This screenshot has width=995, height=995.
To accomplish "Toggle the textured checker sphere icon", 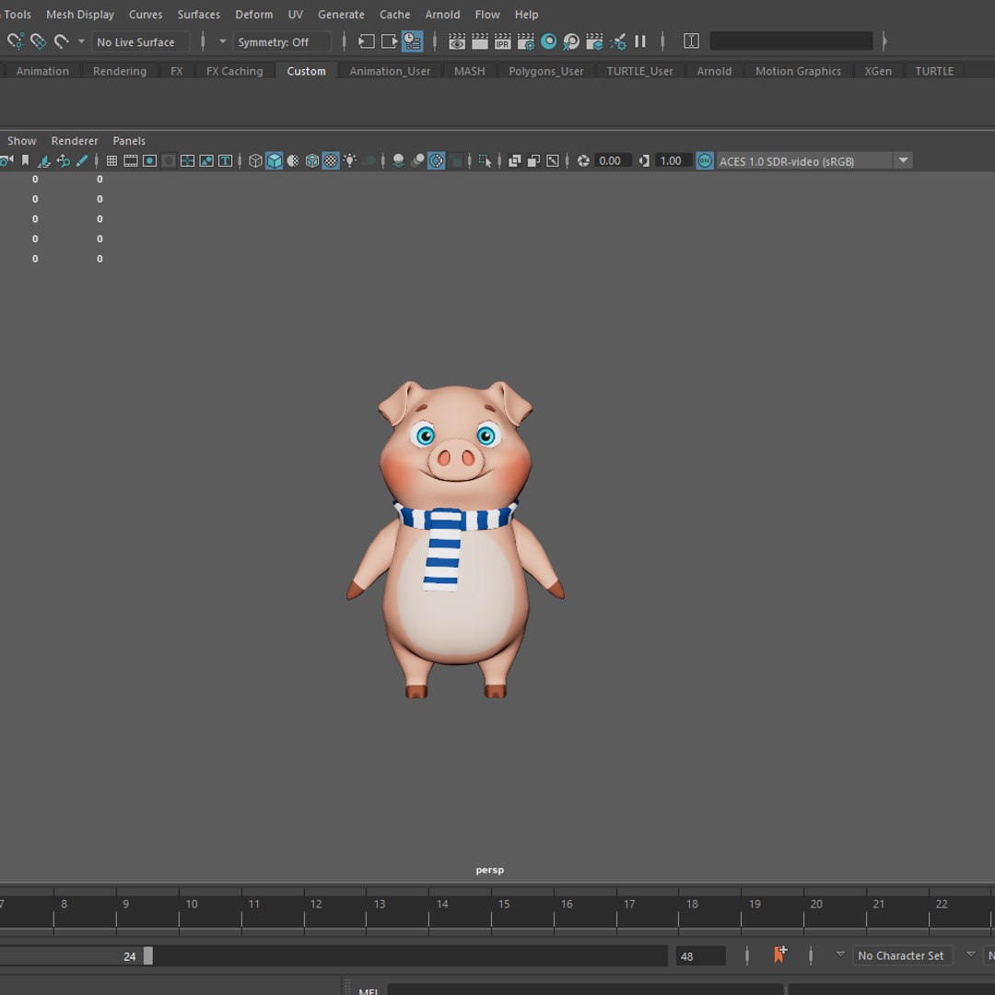I will (332, 160).
